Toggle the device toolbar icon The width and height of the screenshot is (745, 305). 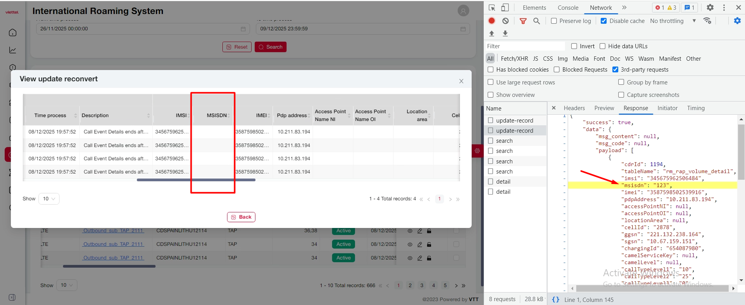point(505,8)
